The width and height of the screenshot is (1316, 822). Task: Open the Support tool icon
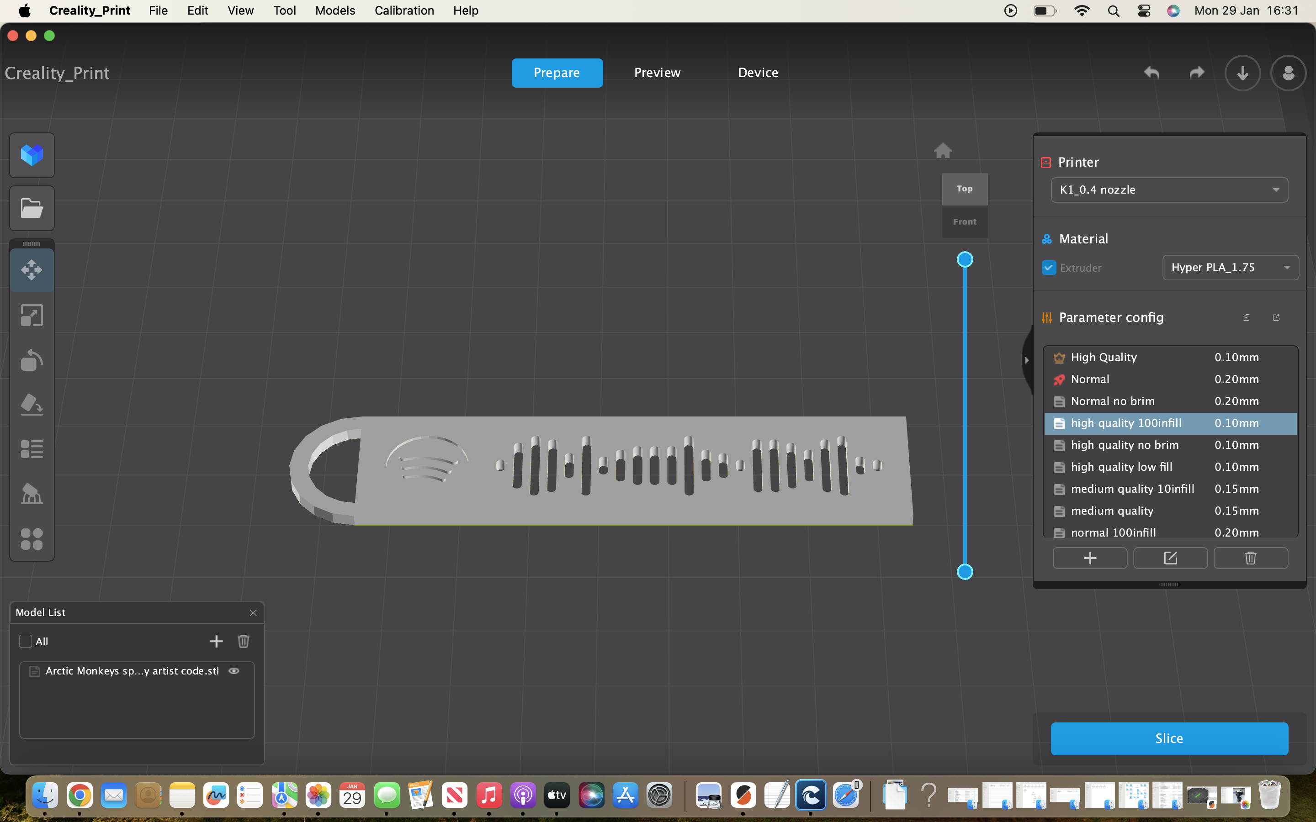coord(32,494)
